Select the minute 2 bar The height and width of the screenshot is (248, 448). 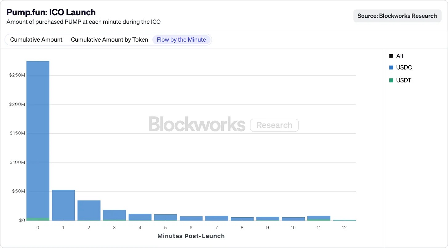pyautogui.click(x=89, y=210)
